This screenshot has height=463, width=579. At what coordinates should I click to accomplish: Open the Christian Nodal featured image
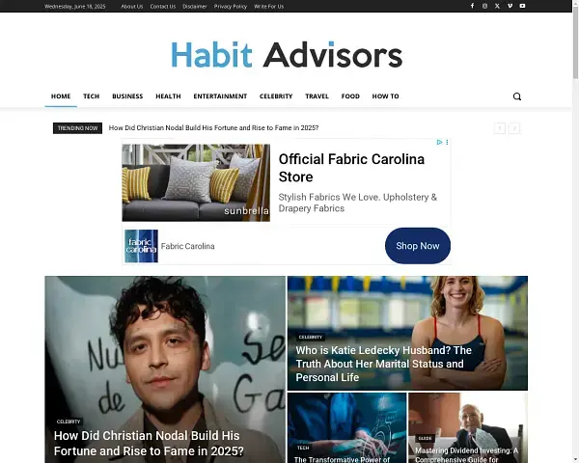pos(164,347)
